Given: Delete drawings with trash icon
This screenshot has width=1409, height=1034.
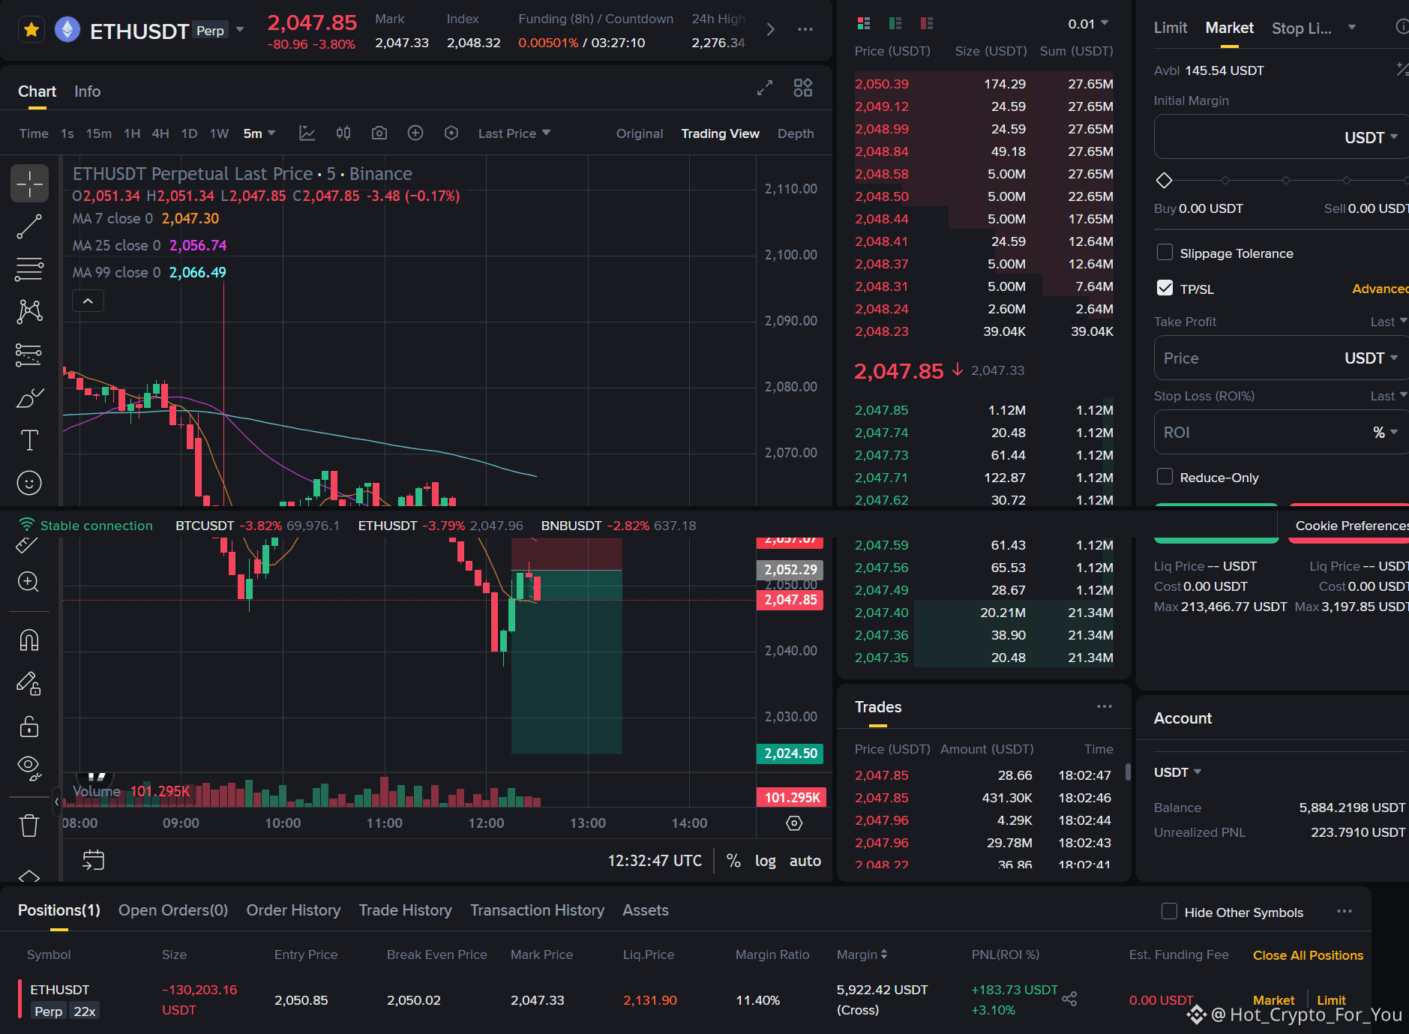Looking at the screenshot, I should (28, 826).
